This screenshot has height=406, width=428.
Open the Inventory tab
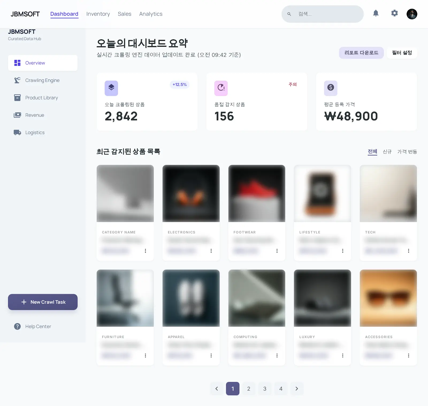coord(98,14)
